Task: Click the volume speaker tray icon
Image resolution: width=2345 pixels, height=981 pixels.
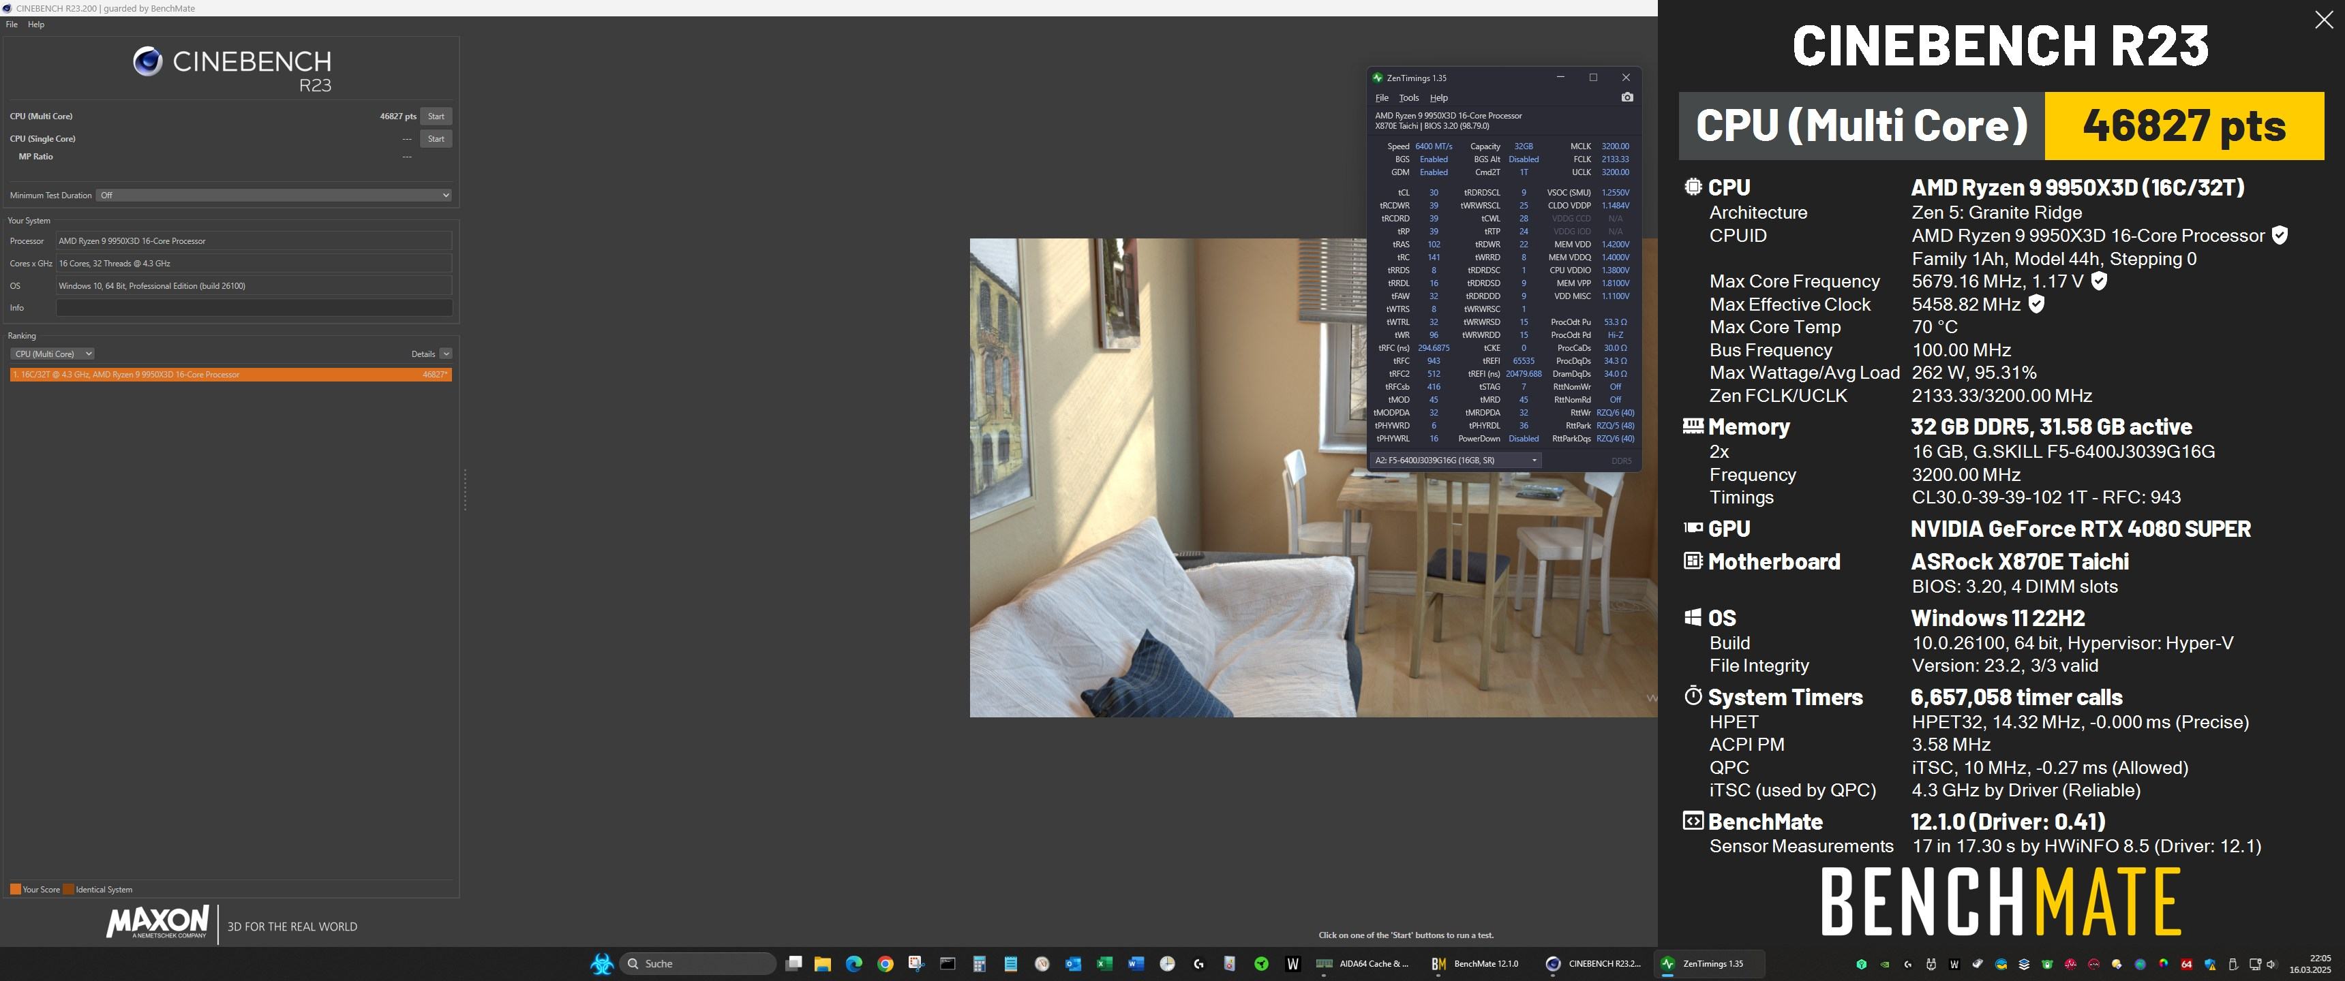Action: click(2271, 964)
